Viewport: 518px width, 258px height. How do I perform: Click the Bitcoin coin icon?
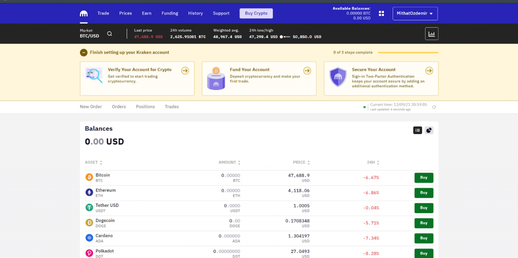coord(89,178)
